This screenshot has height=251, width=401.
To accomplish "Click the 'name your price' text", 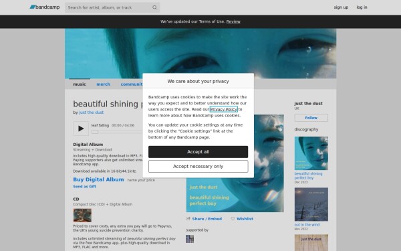I will (141, 180).
